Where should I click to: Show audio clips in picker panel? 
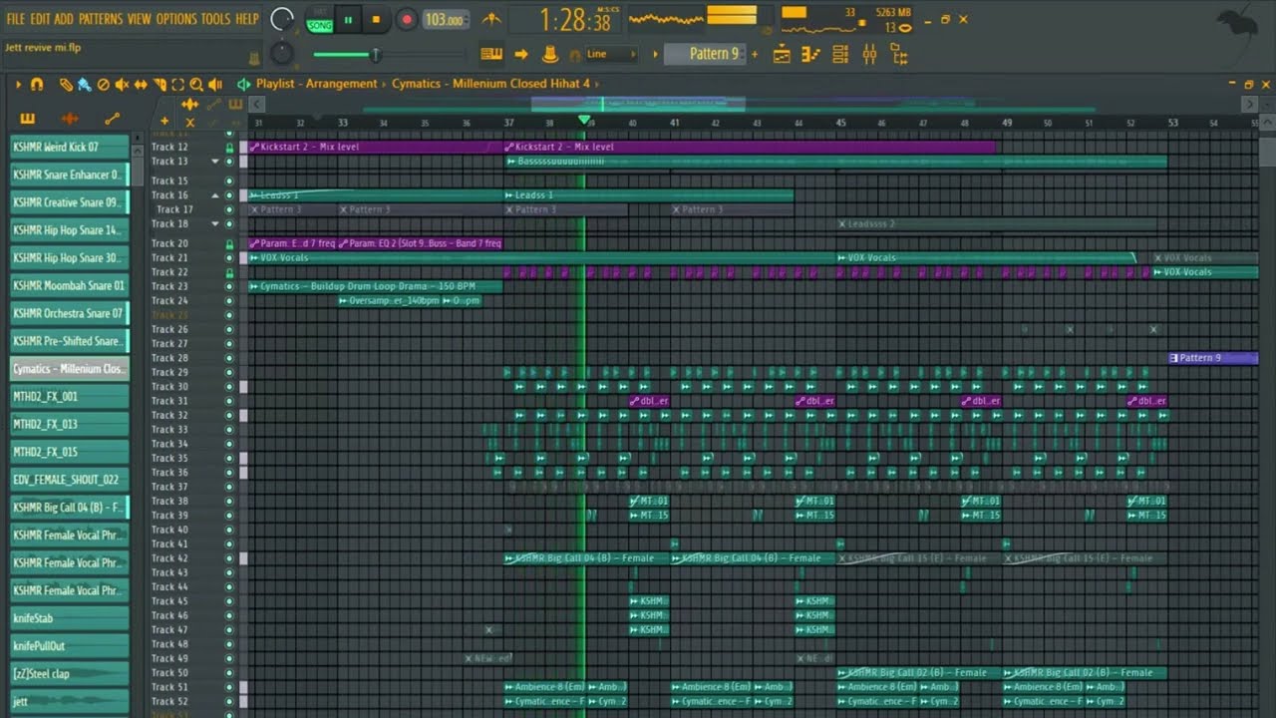[70, 119]
